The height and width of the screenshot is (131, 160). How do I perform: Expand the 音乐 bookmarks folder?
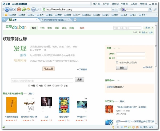tap(106, 15)
